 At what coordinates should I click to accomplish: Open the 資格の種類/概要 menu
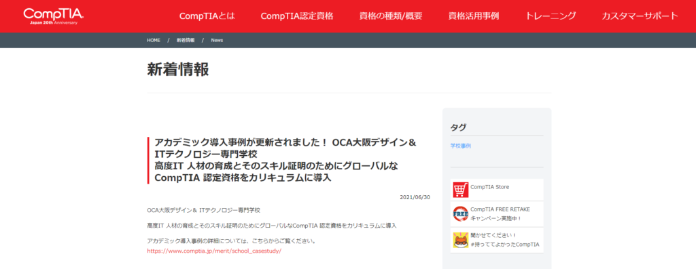pyautogui.click(x=391, y=16)
